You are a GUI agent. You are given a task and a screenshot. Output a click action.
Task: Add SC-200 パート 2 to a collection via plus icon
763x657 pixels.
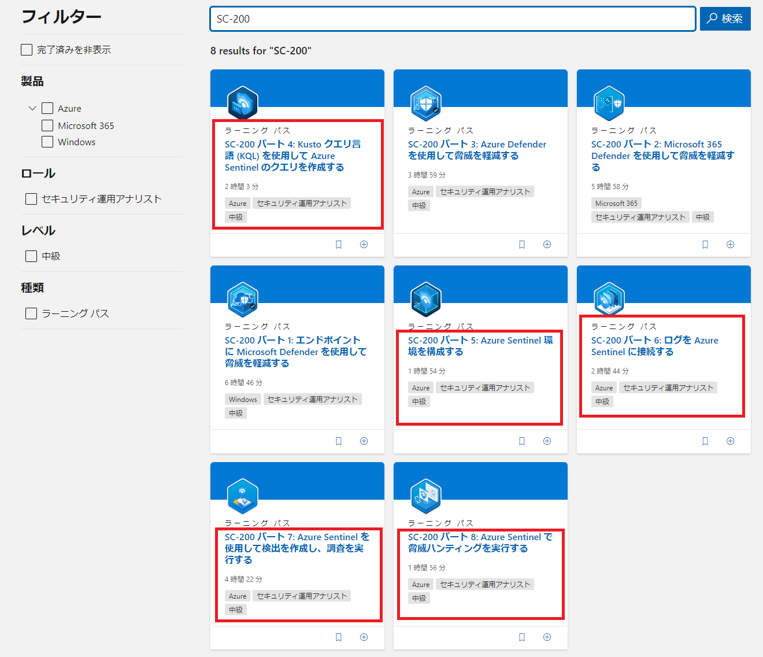[730, 244]
